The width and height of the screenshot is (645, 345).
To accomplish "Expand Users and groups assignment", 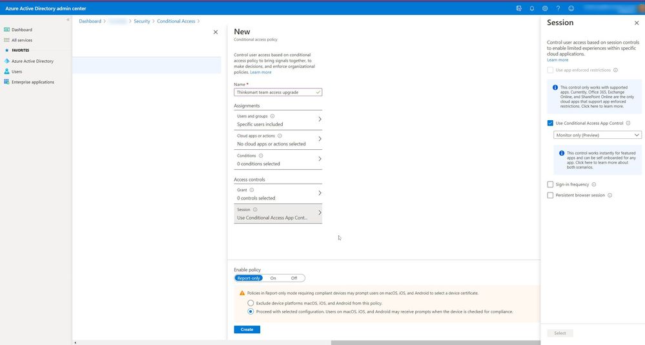I will (x=278, y=120).
